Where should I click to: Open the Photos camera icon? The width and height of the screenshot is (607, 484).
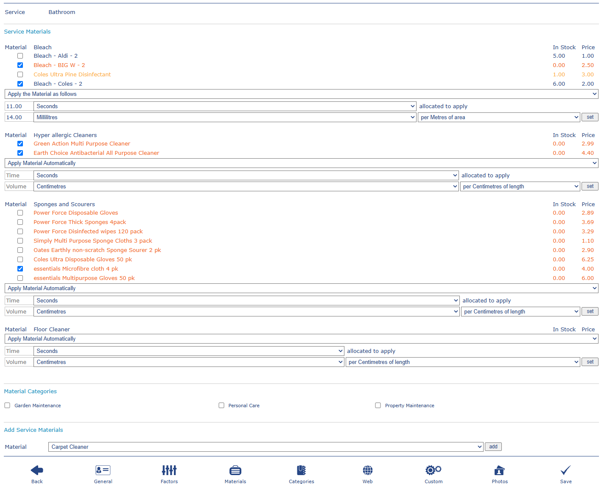tap(500, 470)
